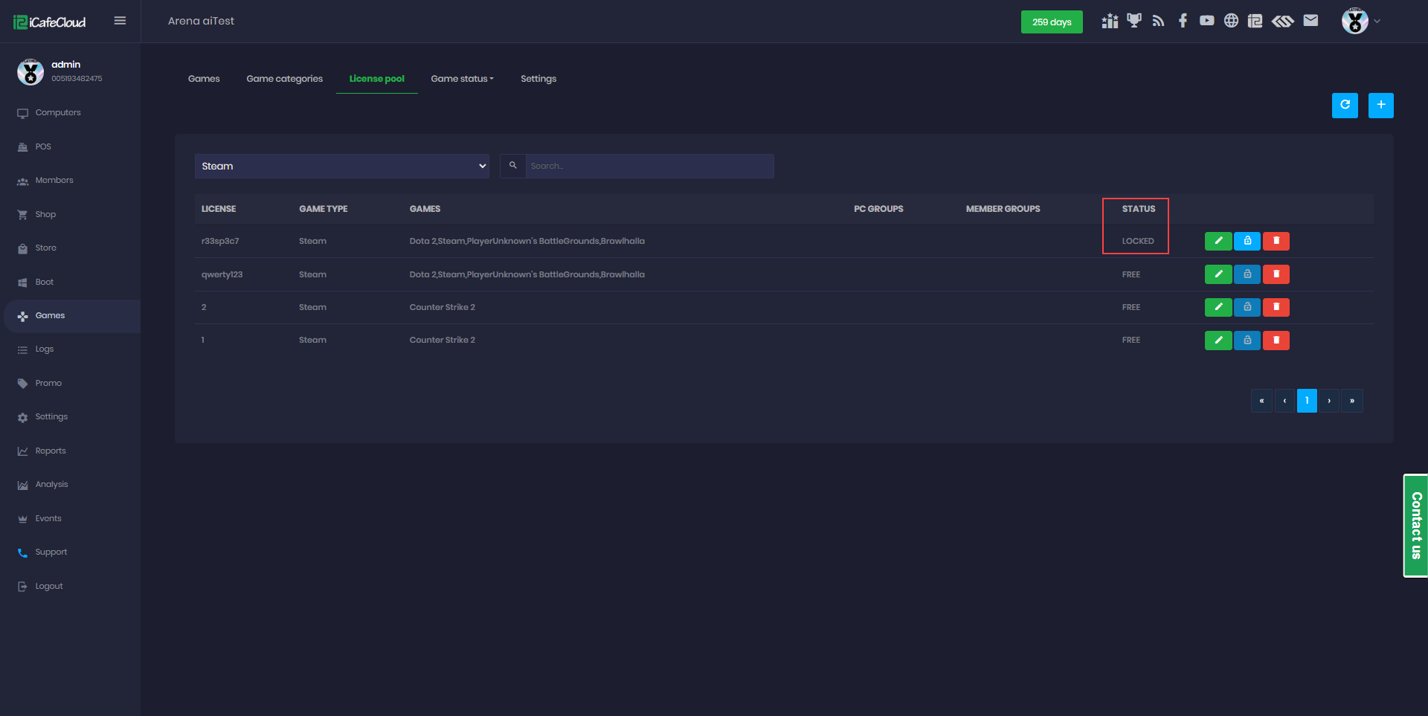
Task: Click the admin avatar in the sidebar
Action: (x=30, y=71)
